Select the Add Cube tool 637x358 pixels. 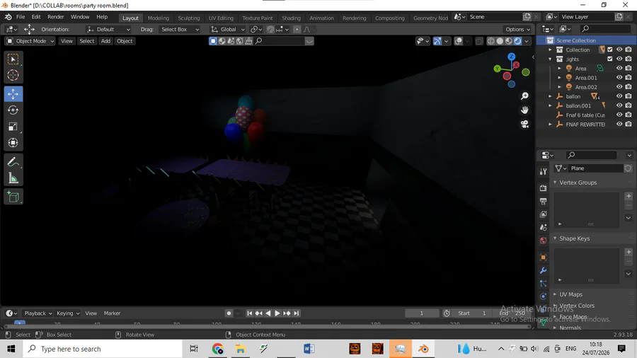pos(13,197)
